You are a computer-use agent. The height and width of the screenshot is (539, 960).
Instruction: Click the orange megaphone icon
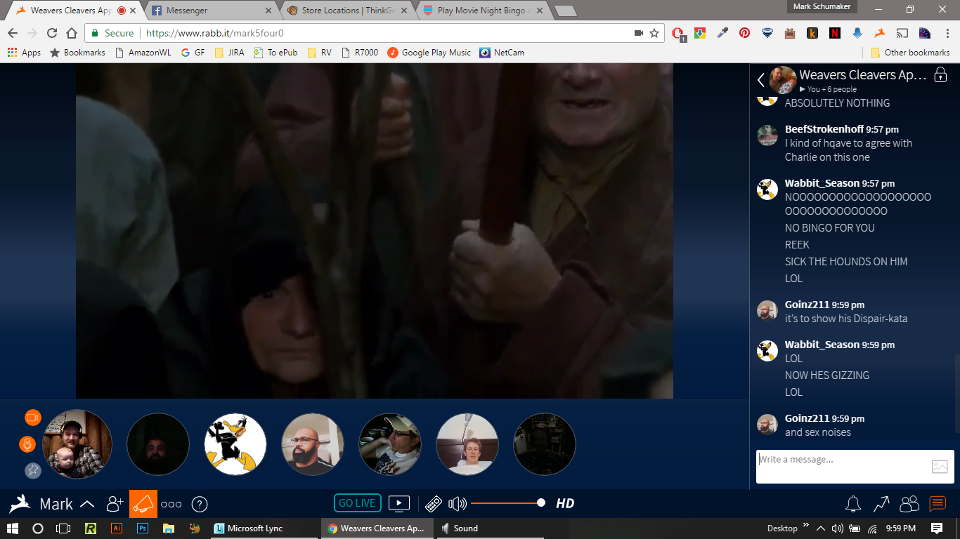(x=143, y=504)
